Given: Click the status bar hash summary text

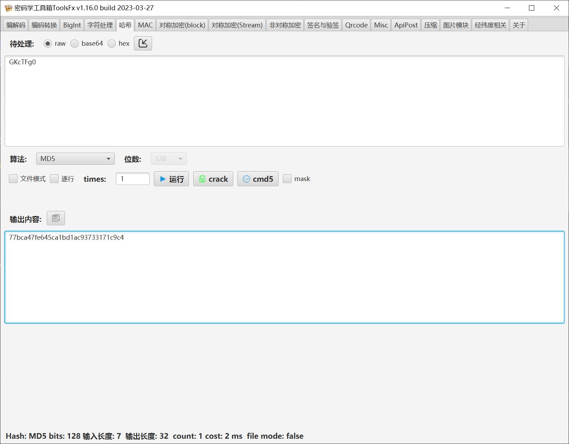Looking at the screenshot, I should point(155,436).
